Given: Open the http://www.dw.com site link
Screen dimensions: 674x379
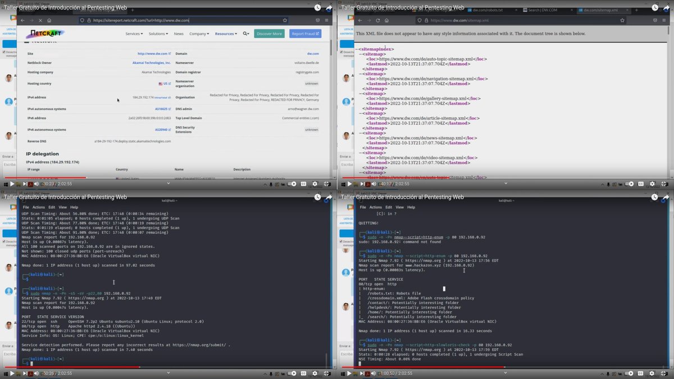Looking at the screenshot, I should pyautogui.click(x=153, y=53).
